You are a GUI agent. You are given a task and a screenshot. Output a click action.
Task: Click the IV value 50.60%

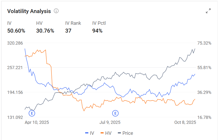[16, 31]
